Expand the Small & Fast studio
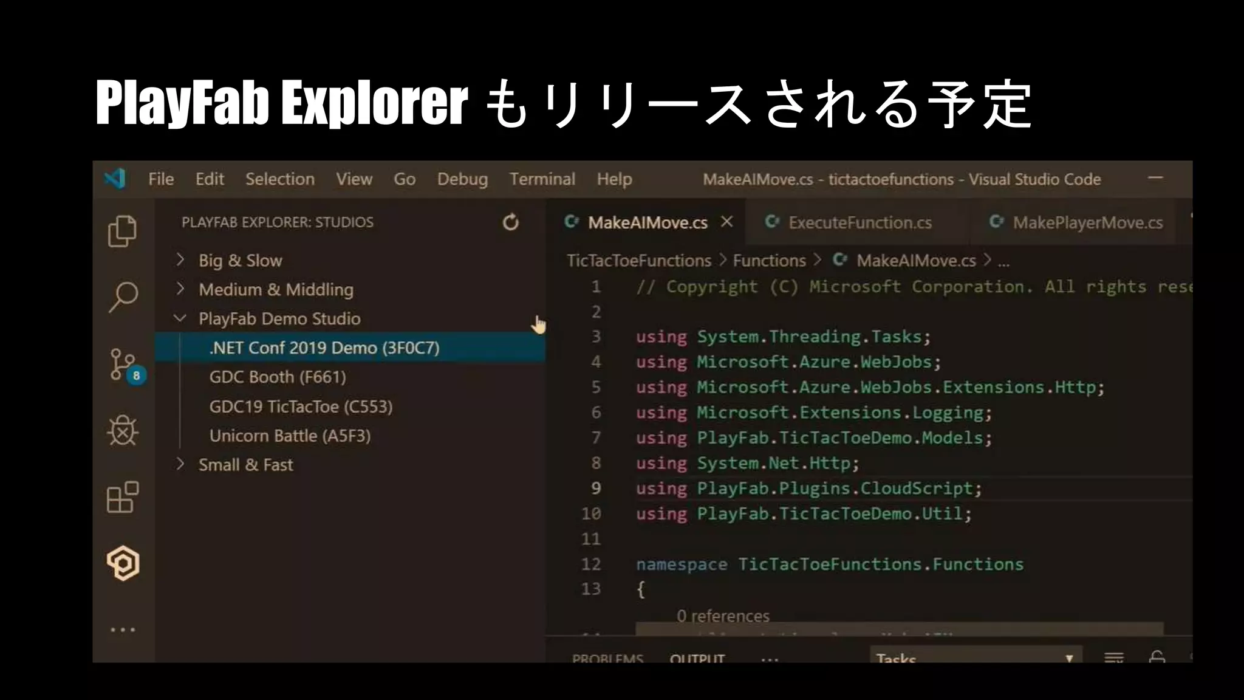The height and width of the screenshot is (700, 1244). 180,464
